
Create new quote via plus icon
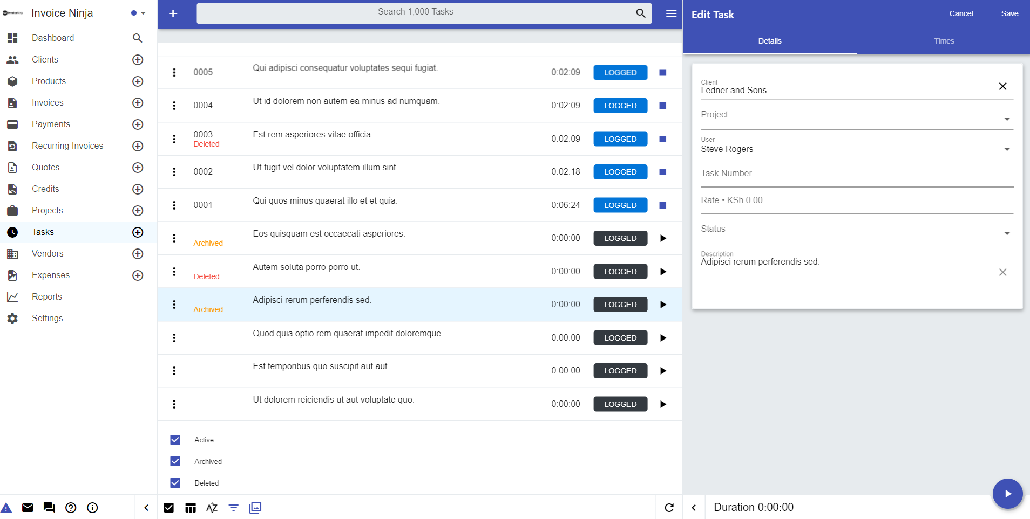[x=138, y=168]
